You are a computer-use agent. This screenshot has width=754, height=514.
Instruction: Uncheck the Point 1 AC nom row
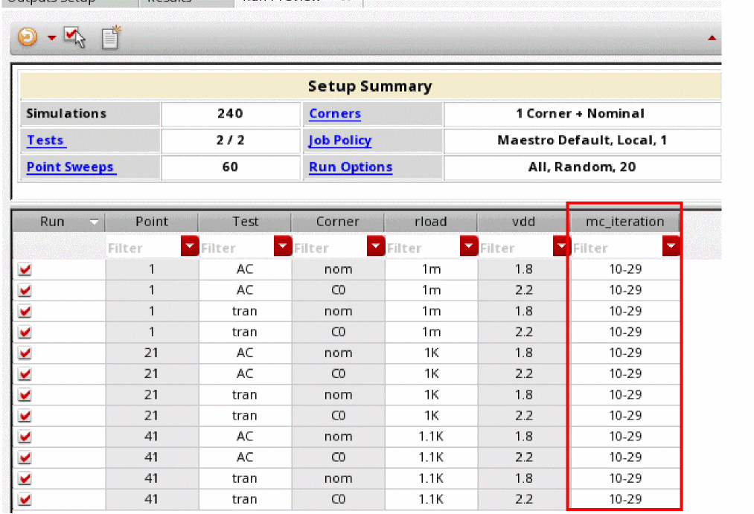pyautogui.click(x=25, y=269)
